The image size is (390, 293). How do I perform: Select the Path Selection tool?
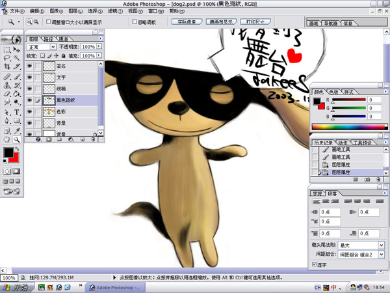[x=7, y=113]
